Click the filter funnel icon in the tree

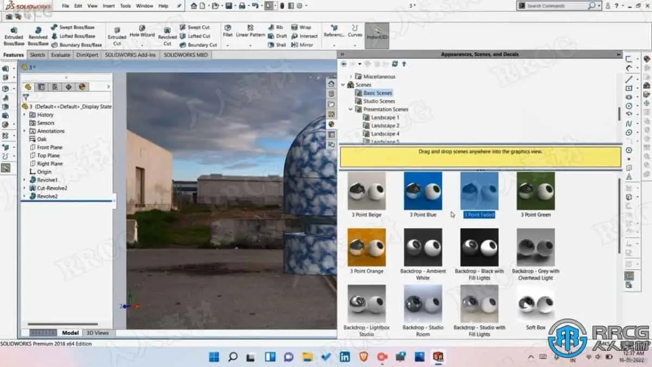pyautogui.click(x=26, y=97)
